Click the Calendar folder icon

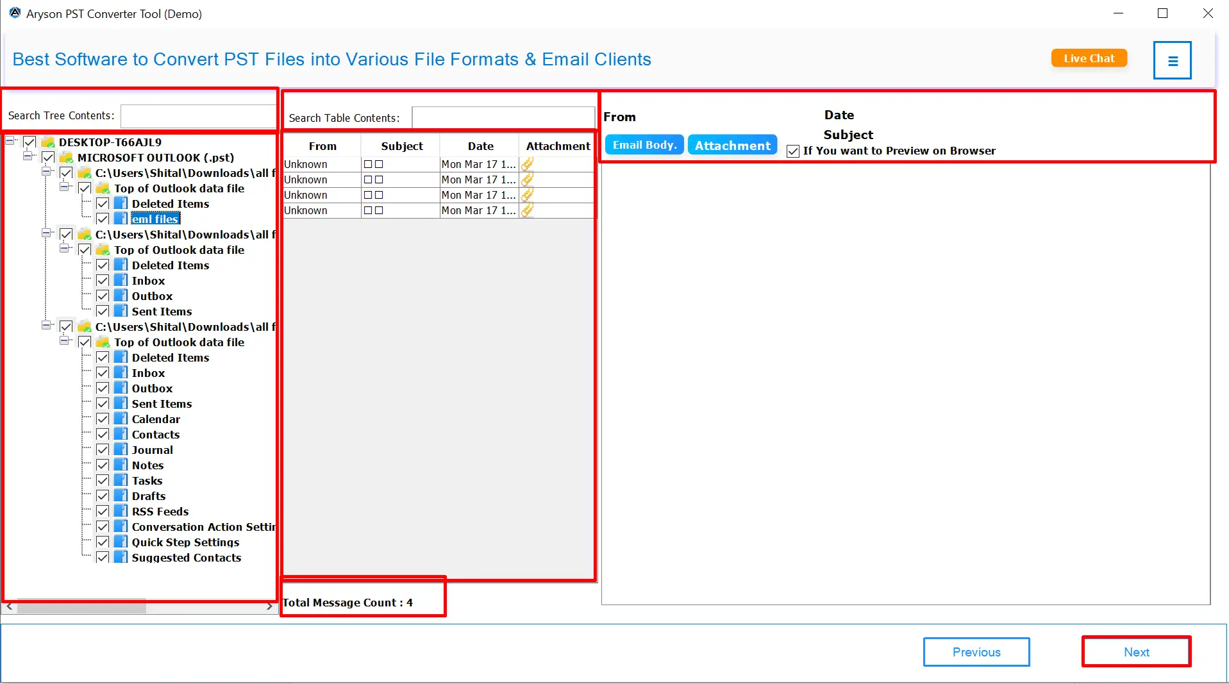tap(121, 419)
